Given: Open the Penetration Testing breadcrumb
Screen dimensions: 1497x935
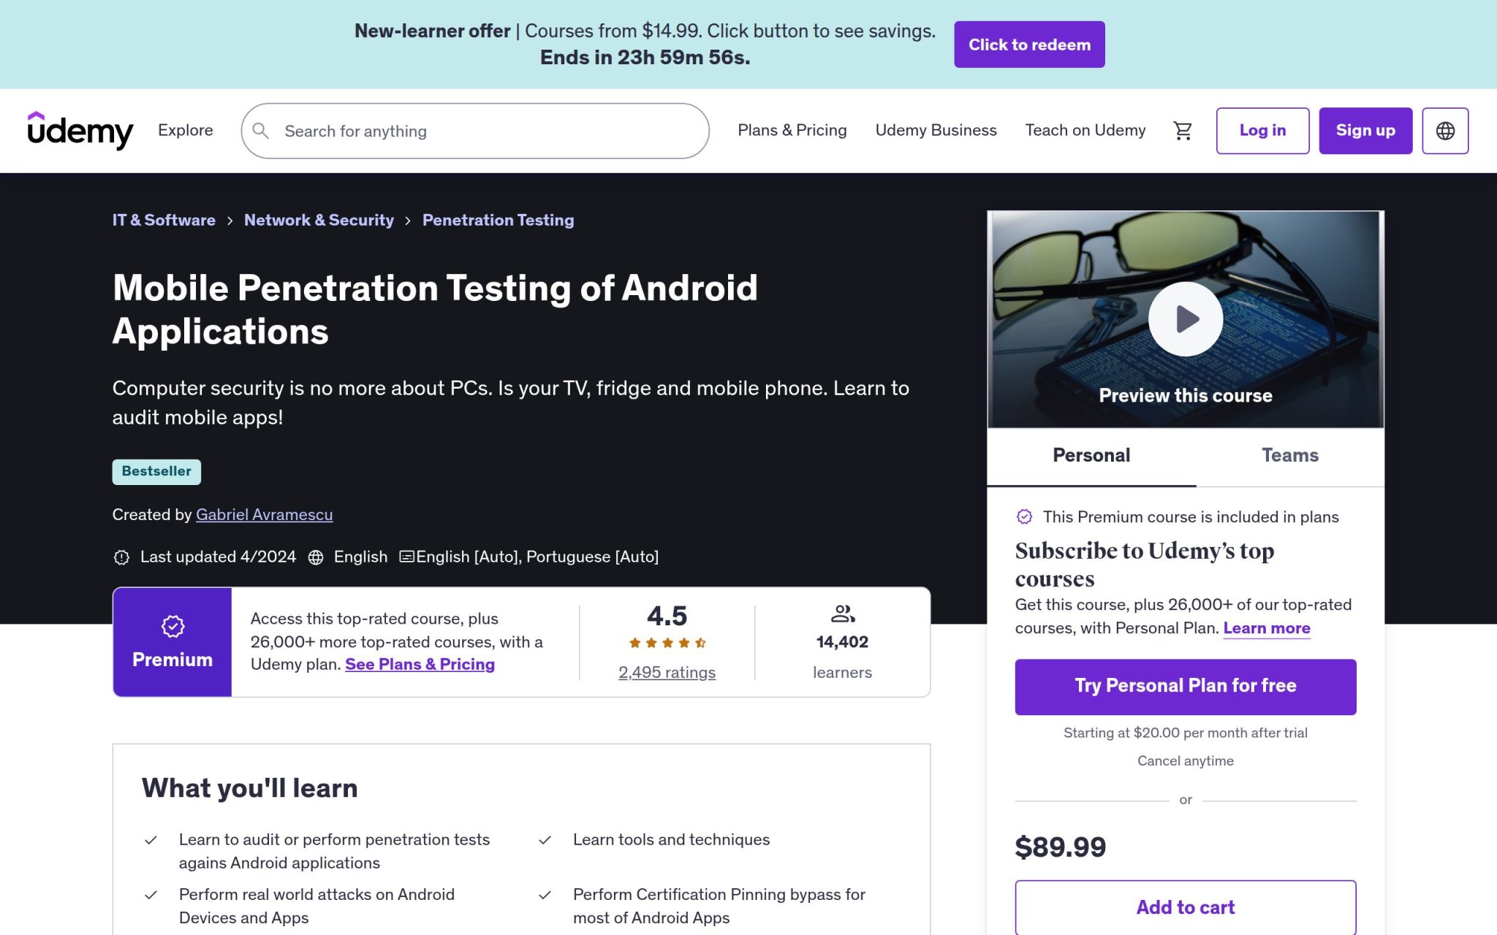Looking at the screenshot, I should tap(498, 220).
